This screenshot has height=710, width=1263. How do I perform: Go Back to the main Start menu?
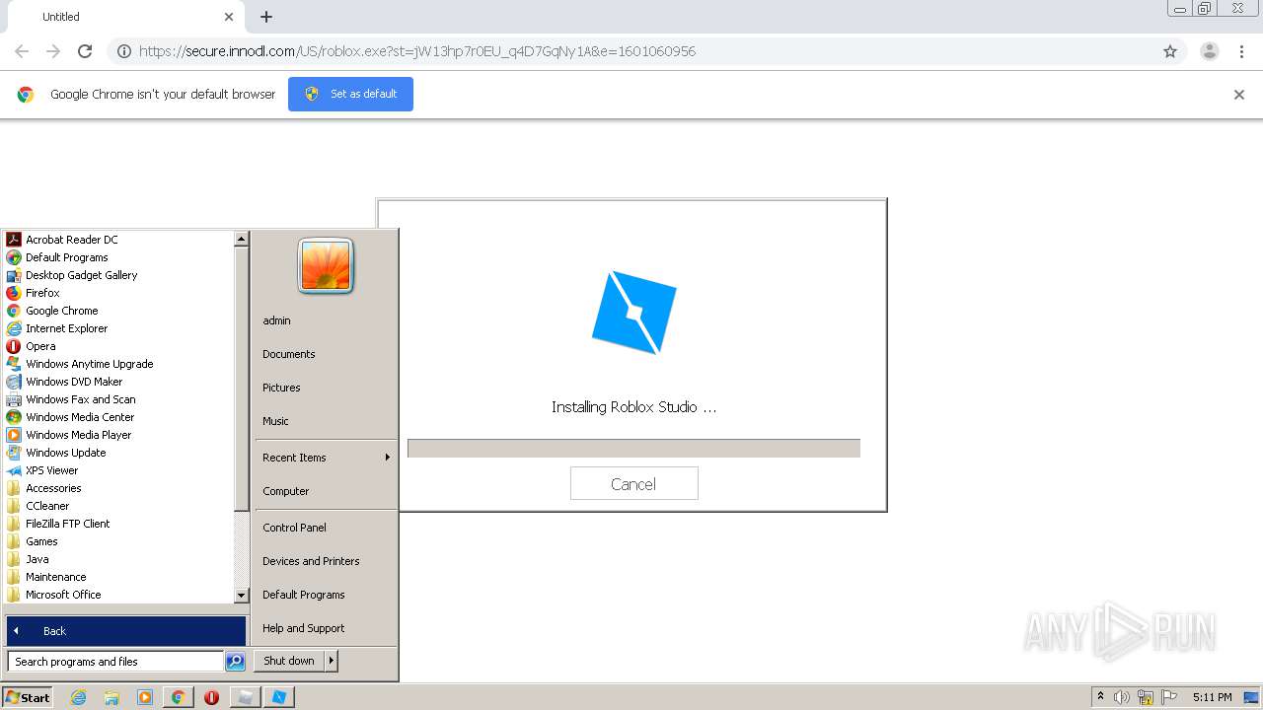pyautogui.click(x=126, y=631)
